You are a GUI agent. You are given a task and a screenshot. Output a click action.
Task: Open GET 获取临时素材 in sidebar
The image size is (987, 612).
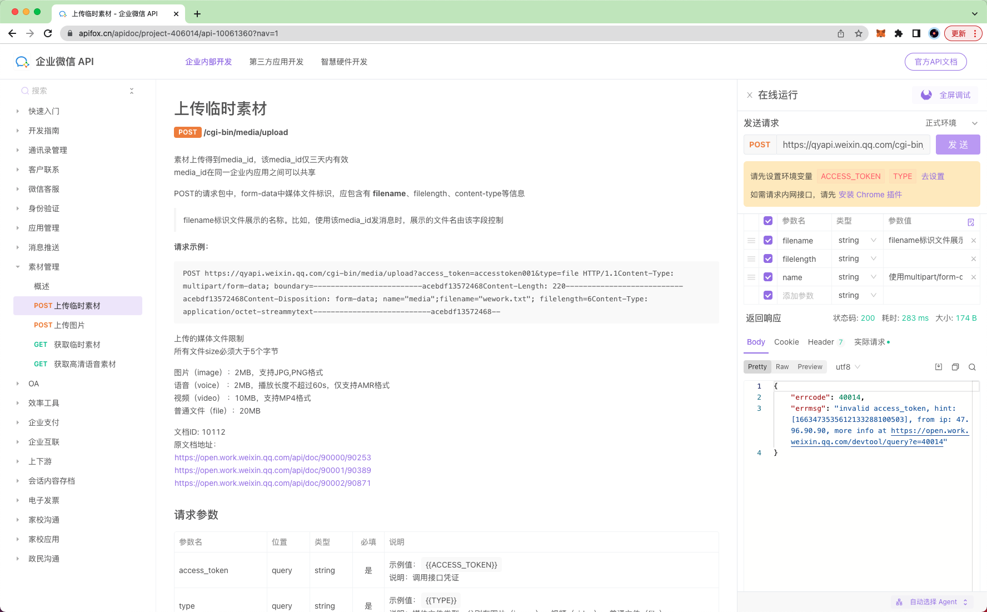[x=78, y=345]
